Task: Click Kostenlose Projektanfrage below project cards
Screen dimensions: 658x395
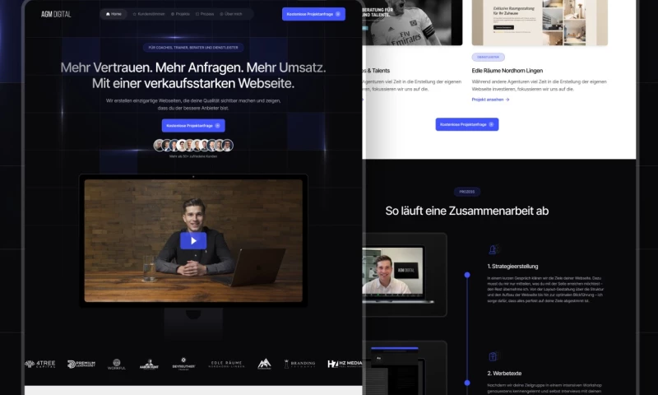Action: click(x=466, y=124)
